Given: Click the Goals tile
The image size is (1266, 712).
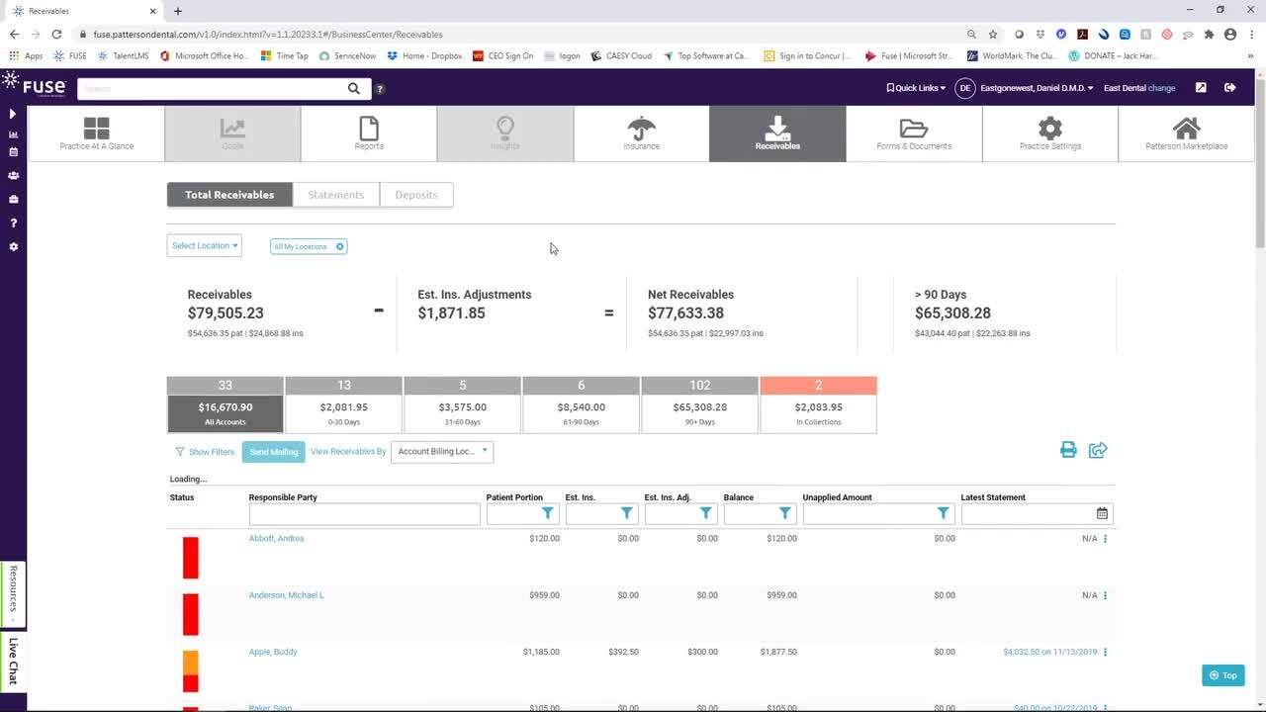Looking at the screenshot, I should 232,133.
